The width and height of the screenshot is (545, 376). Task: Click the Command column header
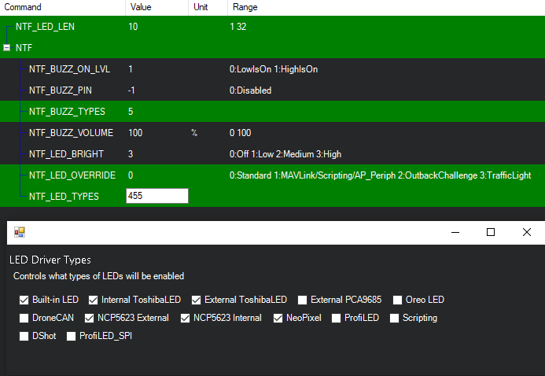(63, 7)
